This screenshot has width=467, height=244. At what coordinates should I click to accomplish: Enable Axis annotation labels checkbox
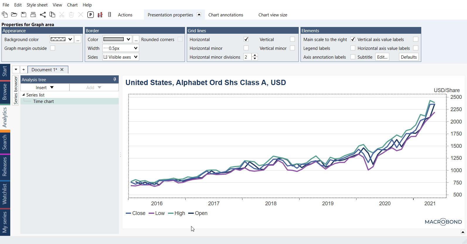[x=353, y=57]
